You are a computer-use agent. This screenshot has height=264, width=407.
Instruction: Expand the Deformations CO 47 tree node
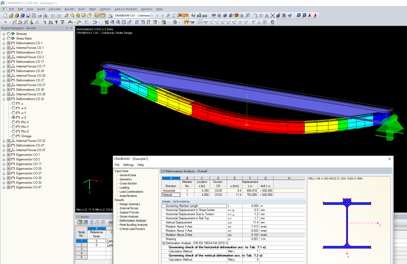pyautogui.click(x=4, y=146)
